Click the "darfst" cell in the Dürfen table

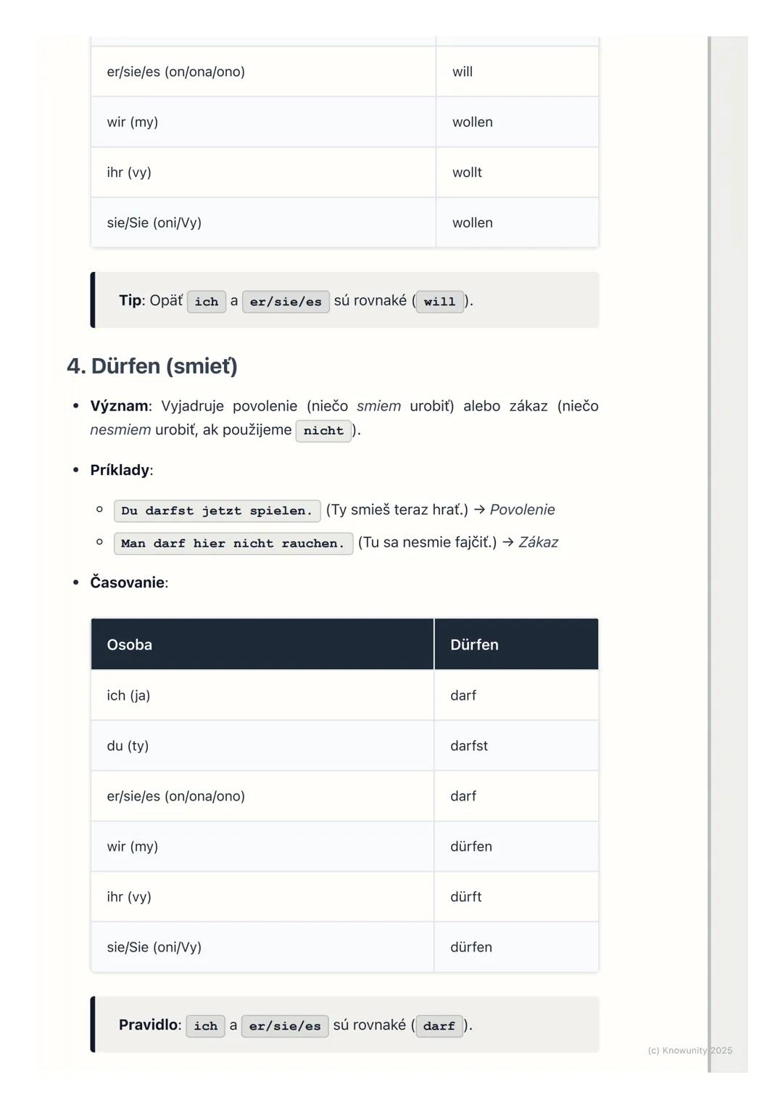pos(469,745)
